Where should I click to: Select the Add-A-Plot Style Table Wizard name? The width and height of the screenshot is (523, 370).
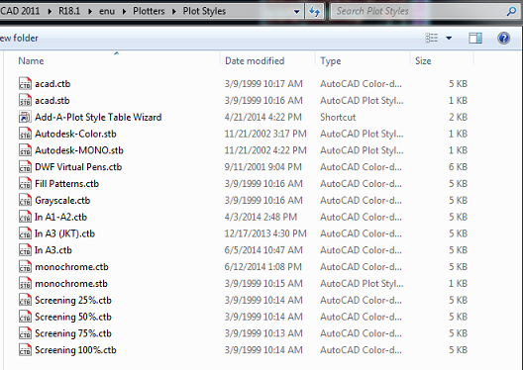[98, 117]
